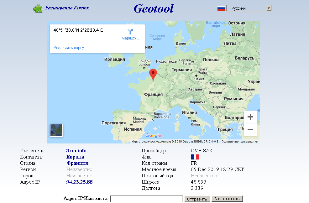
Task: Click the Geotool title heading
Action: coord(154,8)
